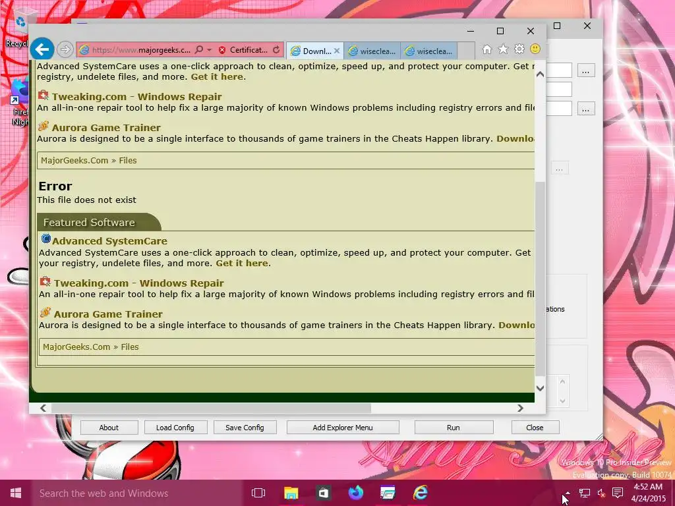The height and width of the screenshot is (506, 675).
Task: Click upper MajorGeeks.Com breadcrumb link
Action: coord(74,161)
